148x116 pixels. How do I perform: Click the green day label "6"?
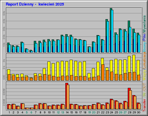[31, 113]
